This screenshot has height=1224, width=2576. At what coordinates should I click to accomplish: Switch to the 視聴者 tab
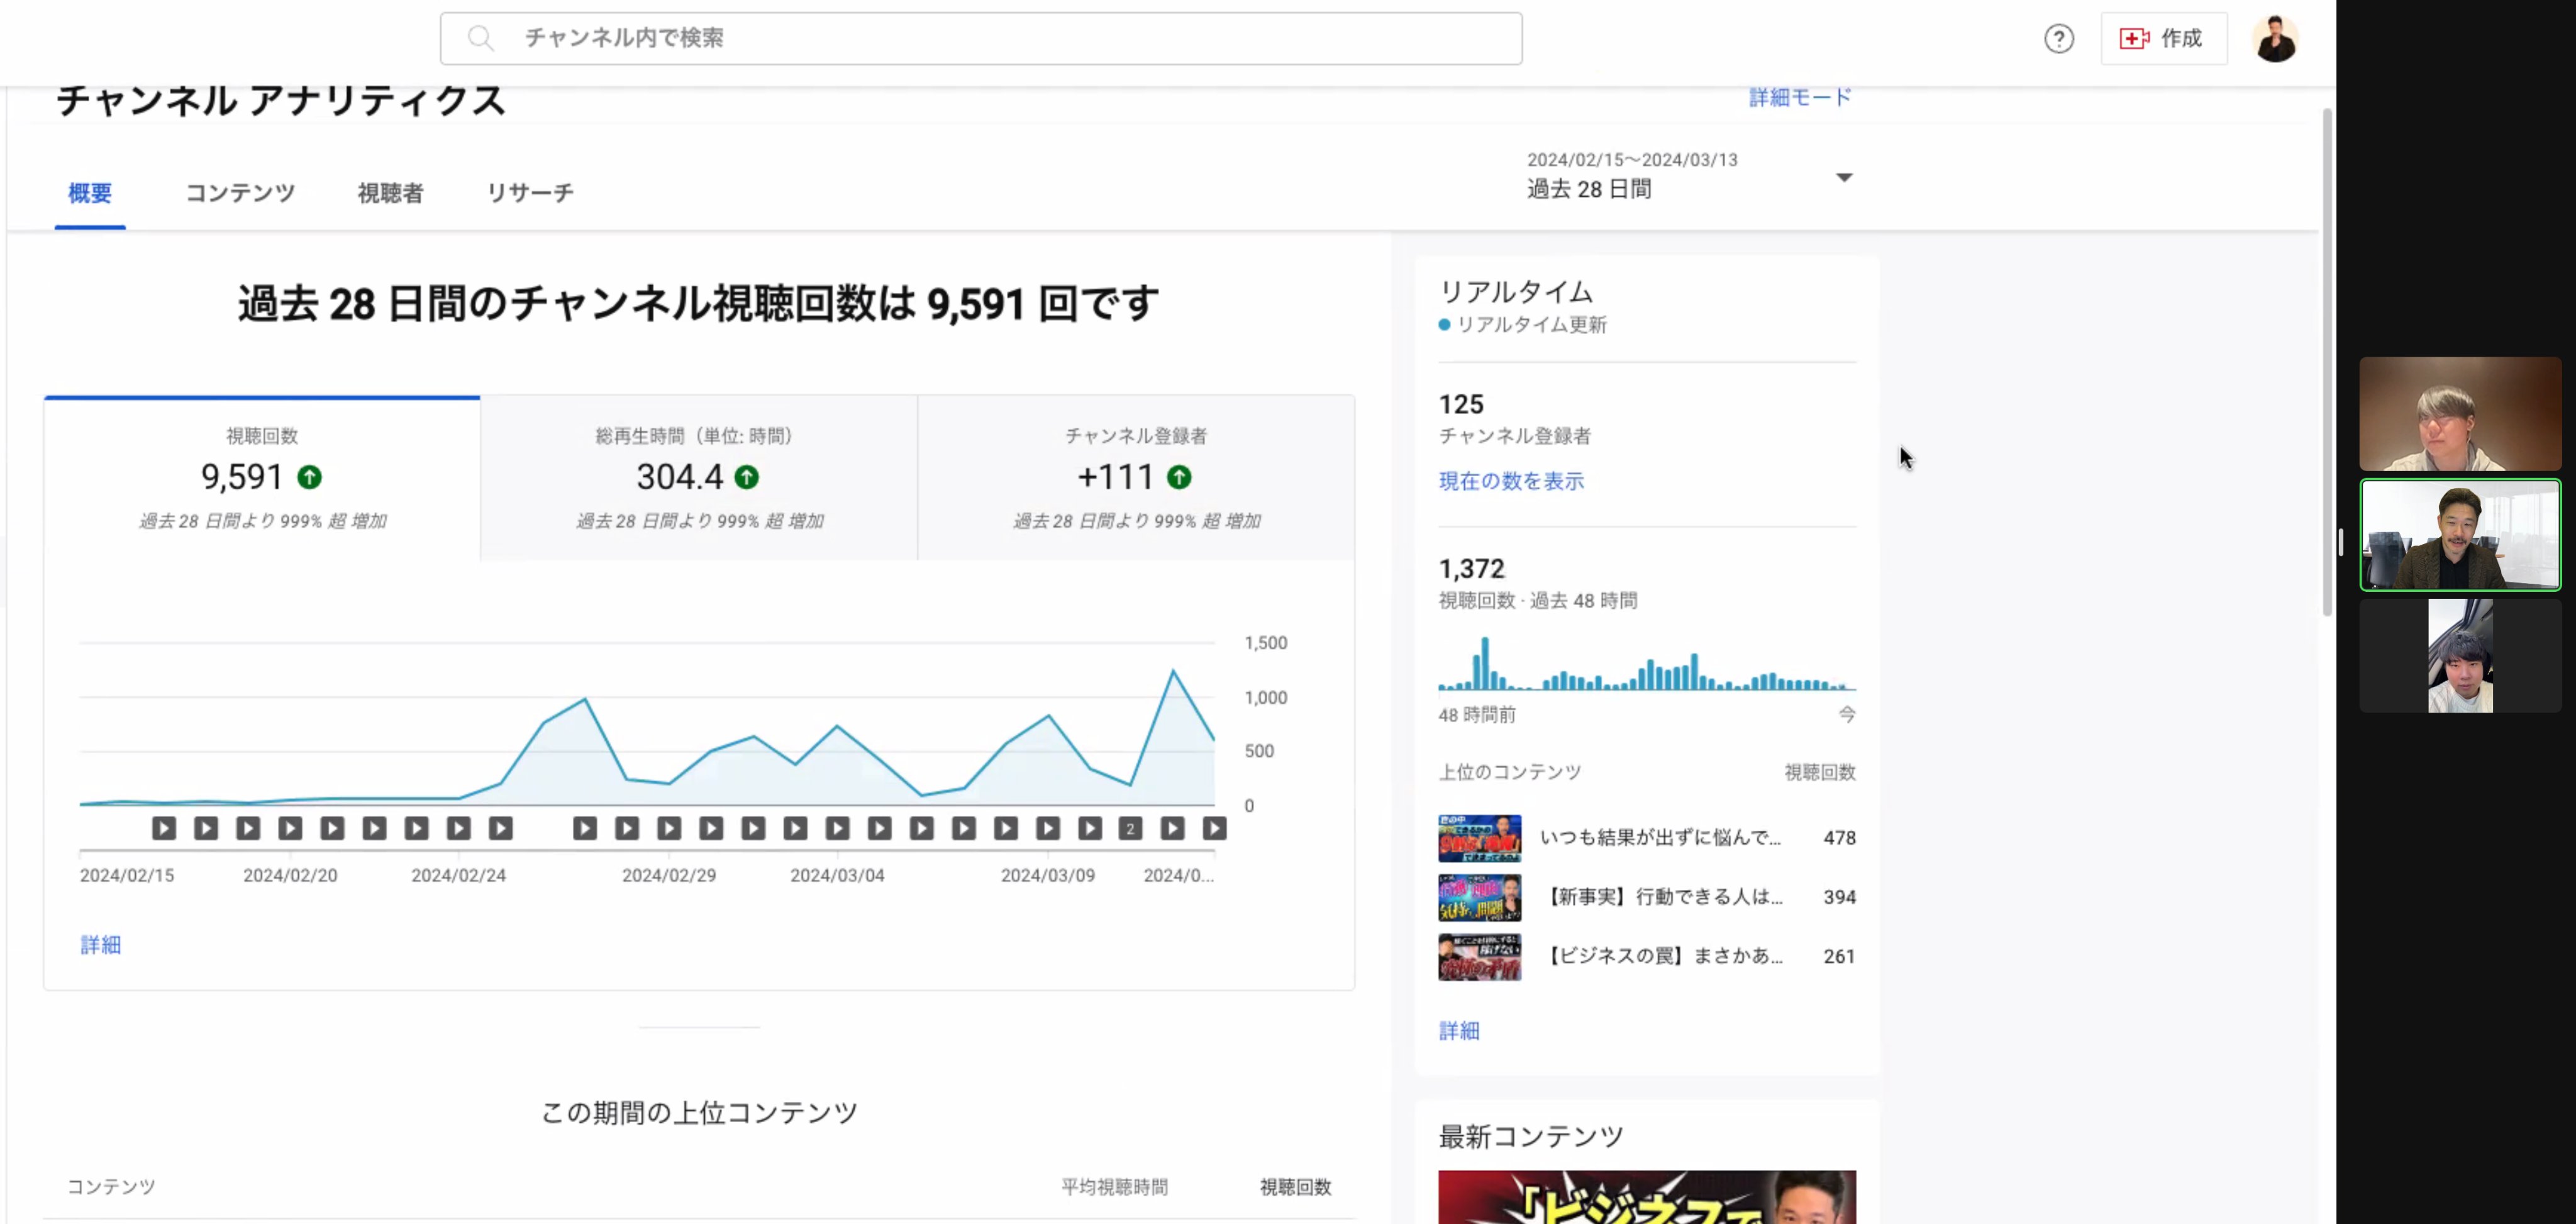pos(390,193)
